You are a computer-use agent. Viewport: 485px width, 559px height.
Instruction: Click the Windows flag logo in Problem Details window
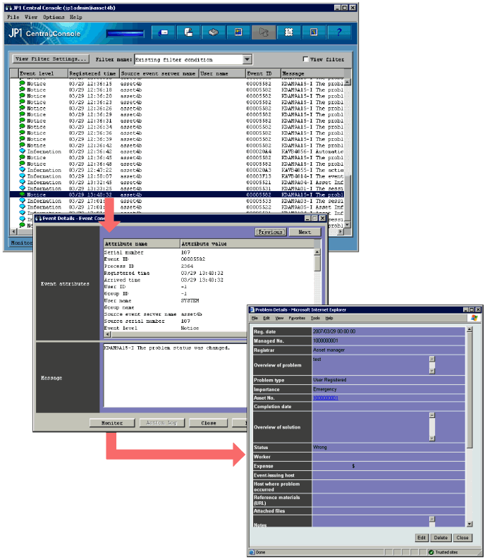[x=474, y=318]
